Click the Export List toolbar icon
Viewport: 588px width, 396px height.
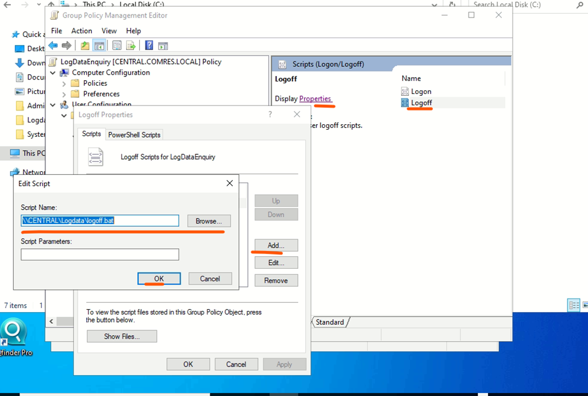coord(130,46)
